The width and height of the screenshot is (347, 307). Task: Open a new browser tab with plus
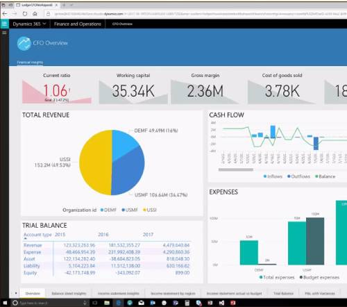[x=65, y=5]
